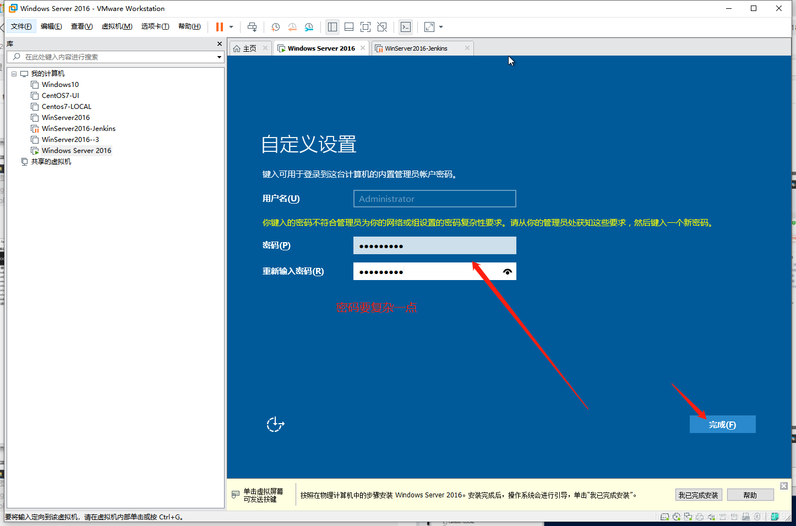The image size is (796, 526).
Task: Open the 虚拟机(M) menu
Action: click(x=117, y=26)
